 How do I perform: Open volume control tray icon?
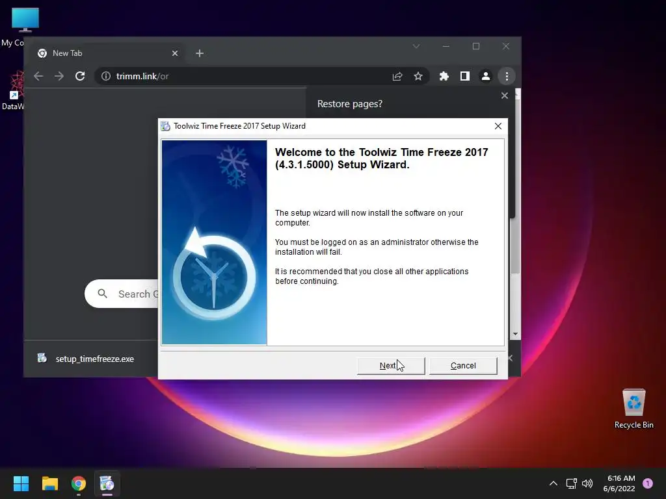tap(587, 483)
